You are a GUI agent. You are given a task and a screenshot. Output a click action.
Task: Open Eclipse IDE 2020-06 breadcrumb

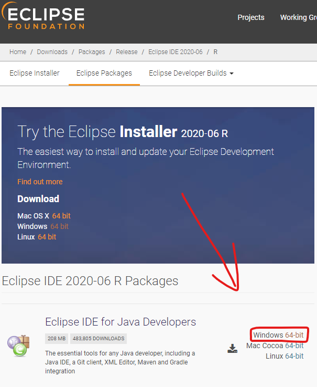pyautogui.click(x=176, y=52)
